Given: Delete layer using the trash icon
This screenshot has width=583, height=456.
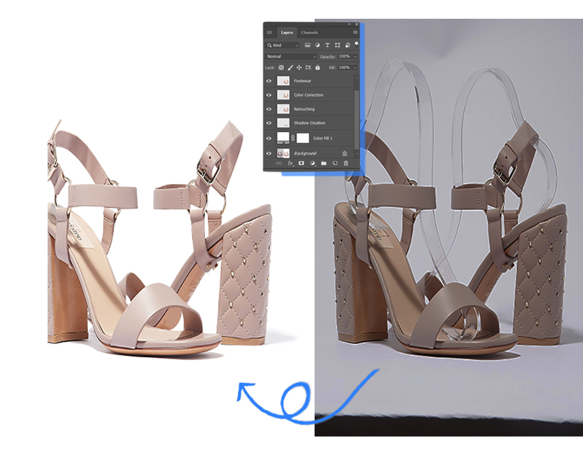Looking at the screenshot, I should coord(346,164).
